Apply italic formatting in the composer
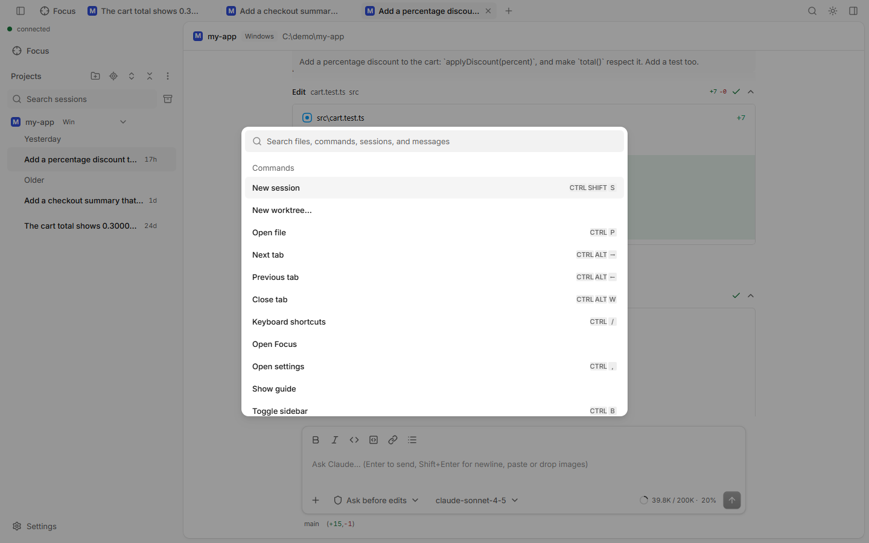This screenshot has height=543, width=869. [335, 440]
